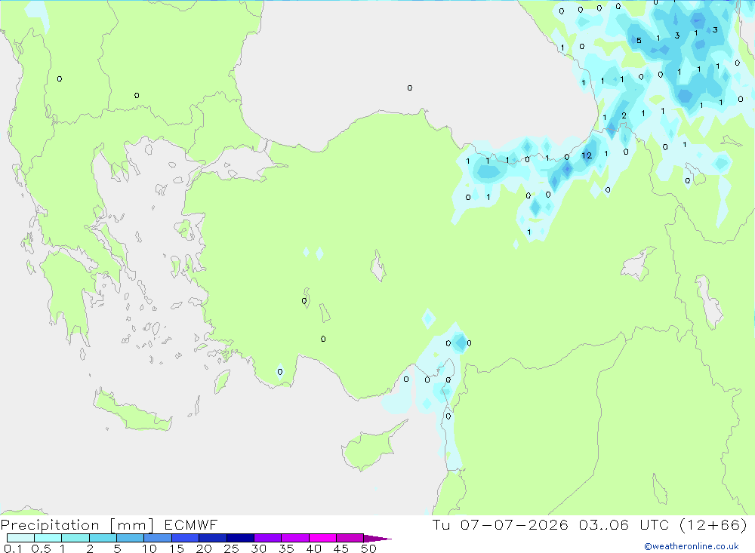
Task: Pick the 45–50 mm legend color swatch
Action: click(x=350, y=538)
